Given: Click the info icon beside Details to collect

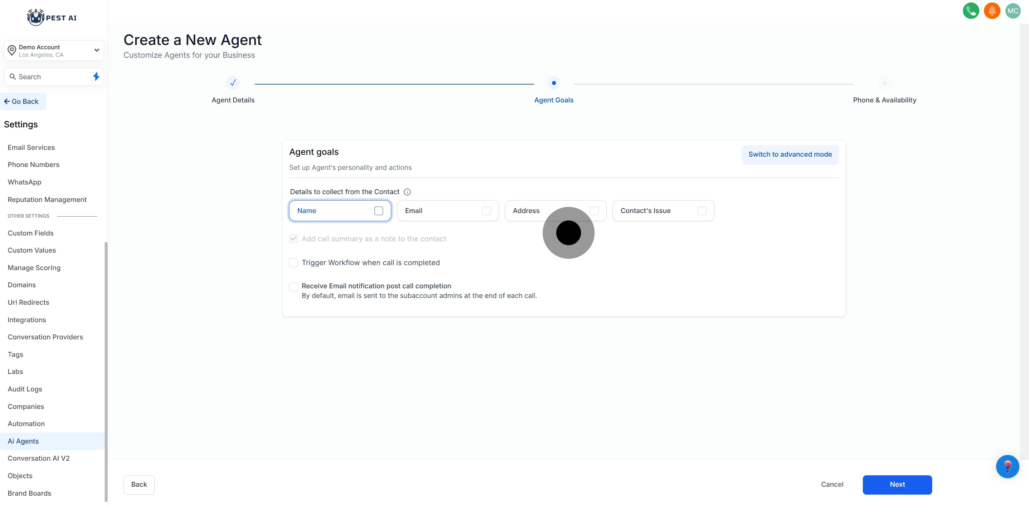Looking at the screenshot, I should click(x=407, y=192).
